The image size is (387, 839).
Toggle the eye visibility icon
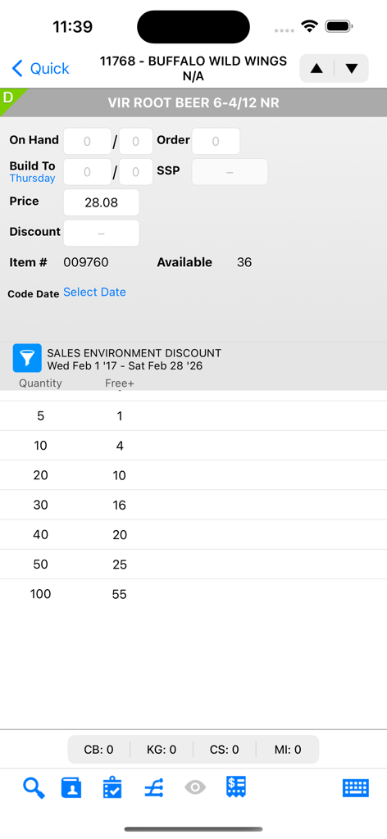pos(195,787)
